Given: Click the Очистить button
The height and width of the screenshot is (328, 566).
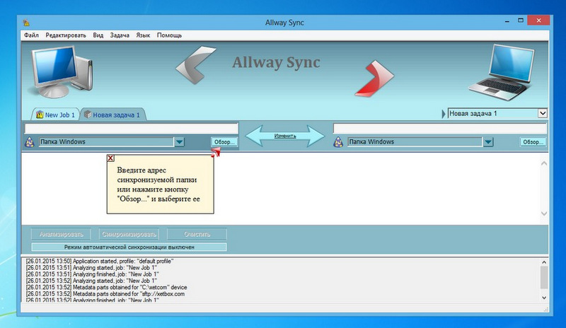Looking at the screenshot, I should pyautogui.click(x=197, y=234).
